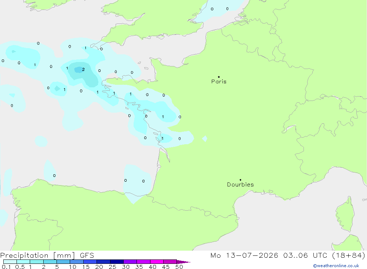Pick the 10–15 mm legend swatch
Image resolution: width=367 pixels, height=269 pixels.
pos(77,262)
